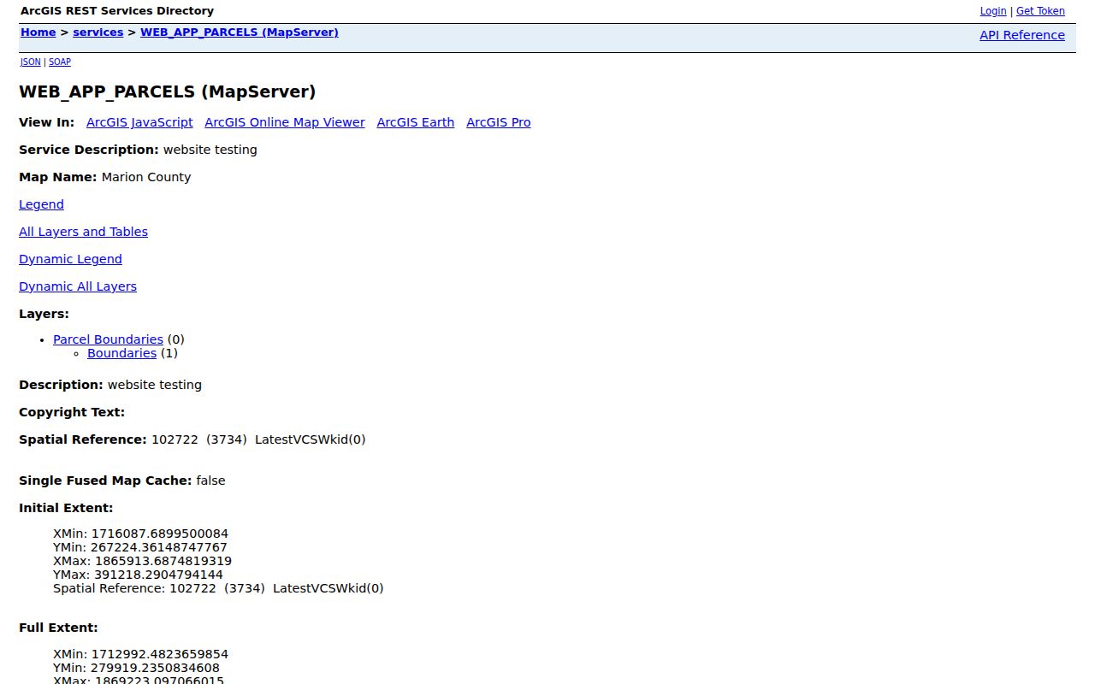Click the Layers heading
This screenshot has width=1095, height=684.
pyautogui.click(x=44, y=314)
